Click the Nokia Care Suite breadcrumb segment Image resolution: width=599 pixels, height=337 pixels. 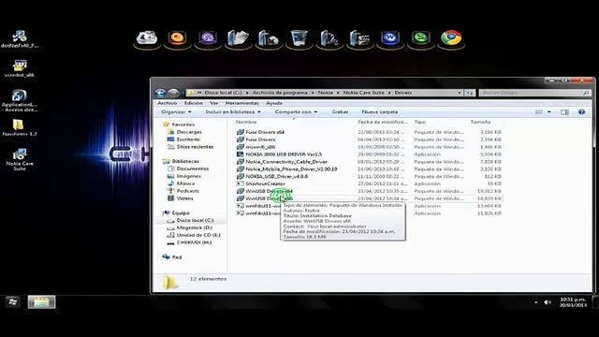363,93
